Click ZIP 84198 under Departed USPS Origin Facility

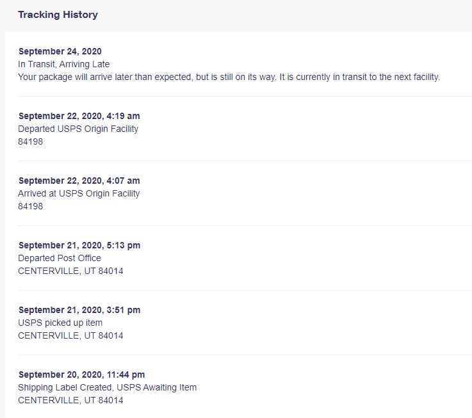[x=31, y=141]
